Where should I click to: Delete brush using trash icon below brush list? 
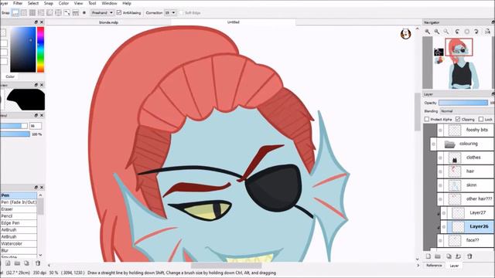38,263
